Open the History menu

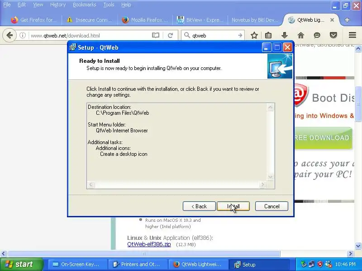58,5
